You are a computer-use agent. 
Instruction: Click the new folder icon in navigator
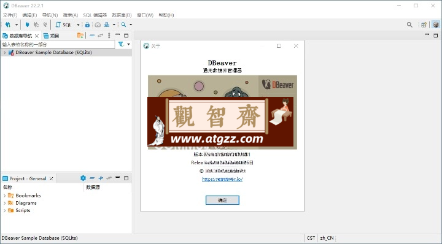coord(80,36)
